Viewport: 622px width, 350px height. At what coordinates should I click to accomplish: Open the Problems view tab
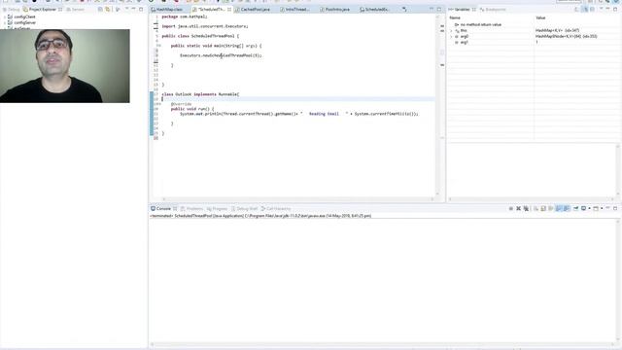click(x=192, y=208)
